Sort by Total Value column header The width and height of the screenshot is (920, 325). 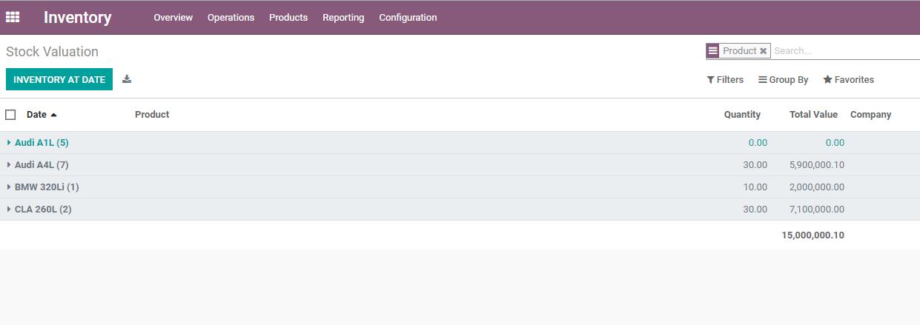[x=813, y=115]
